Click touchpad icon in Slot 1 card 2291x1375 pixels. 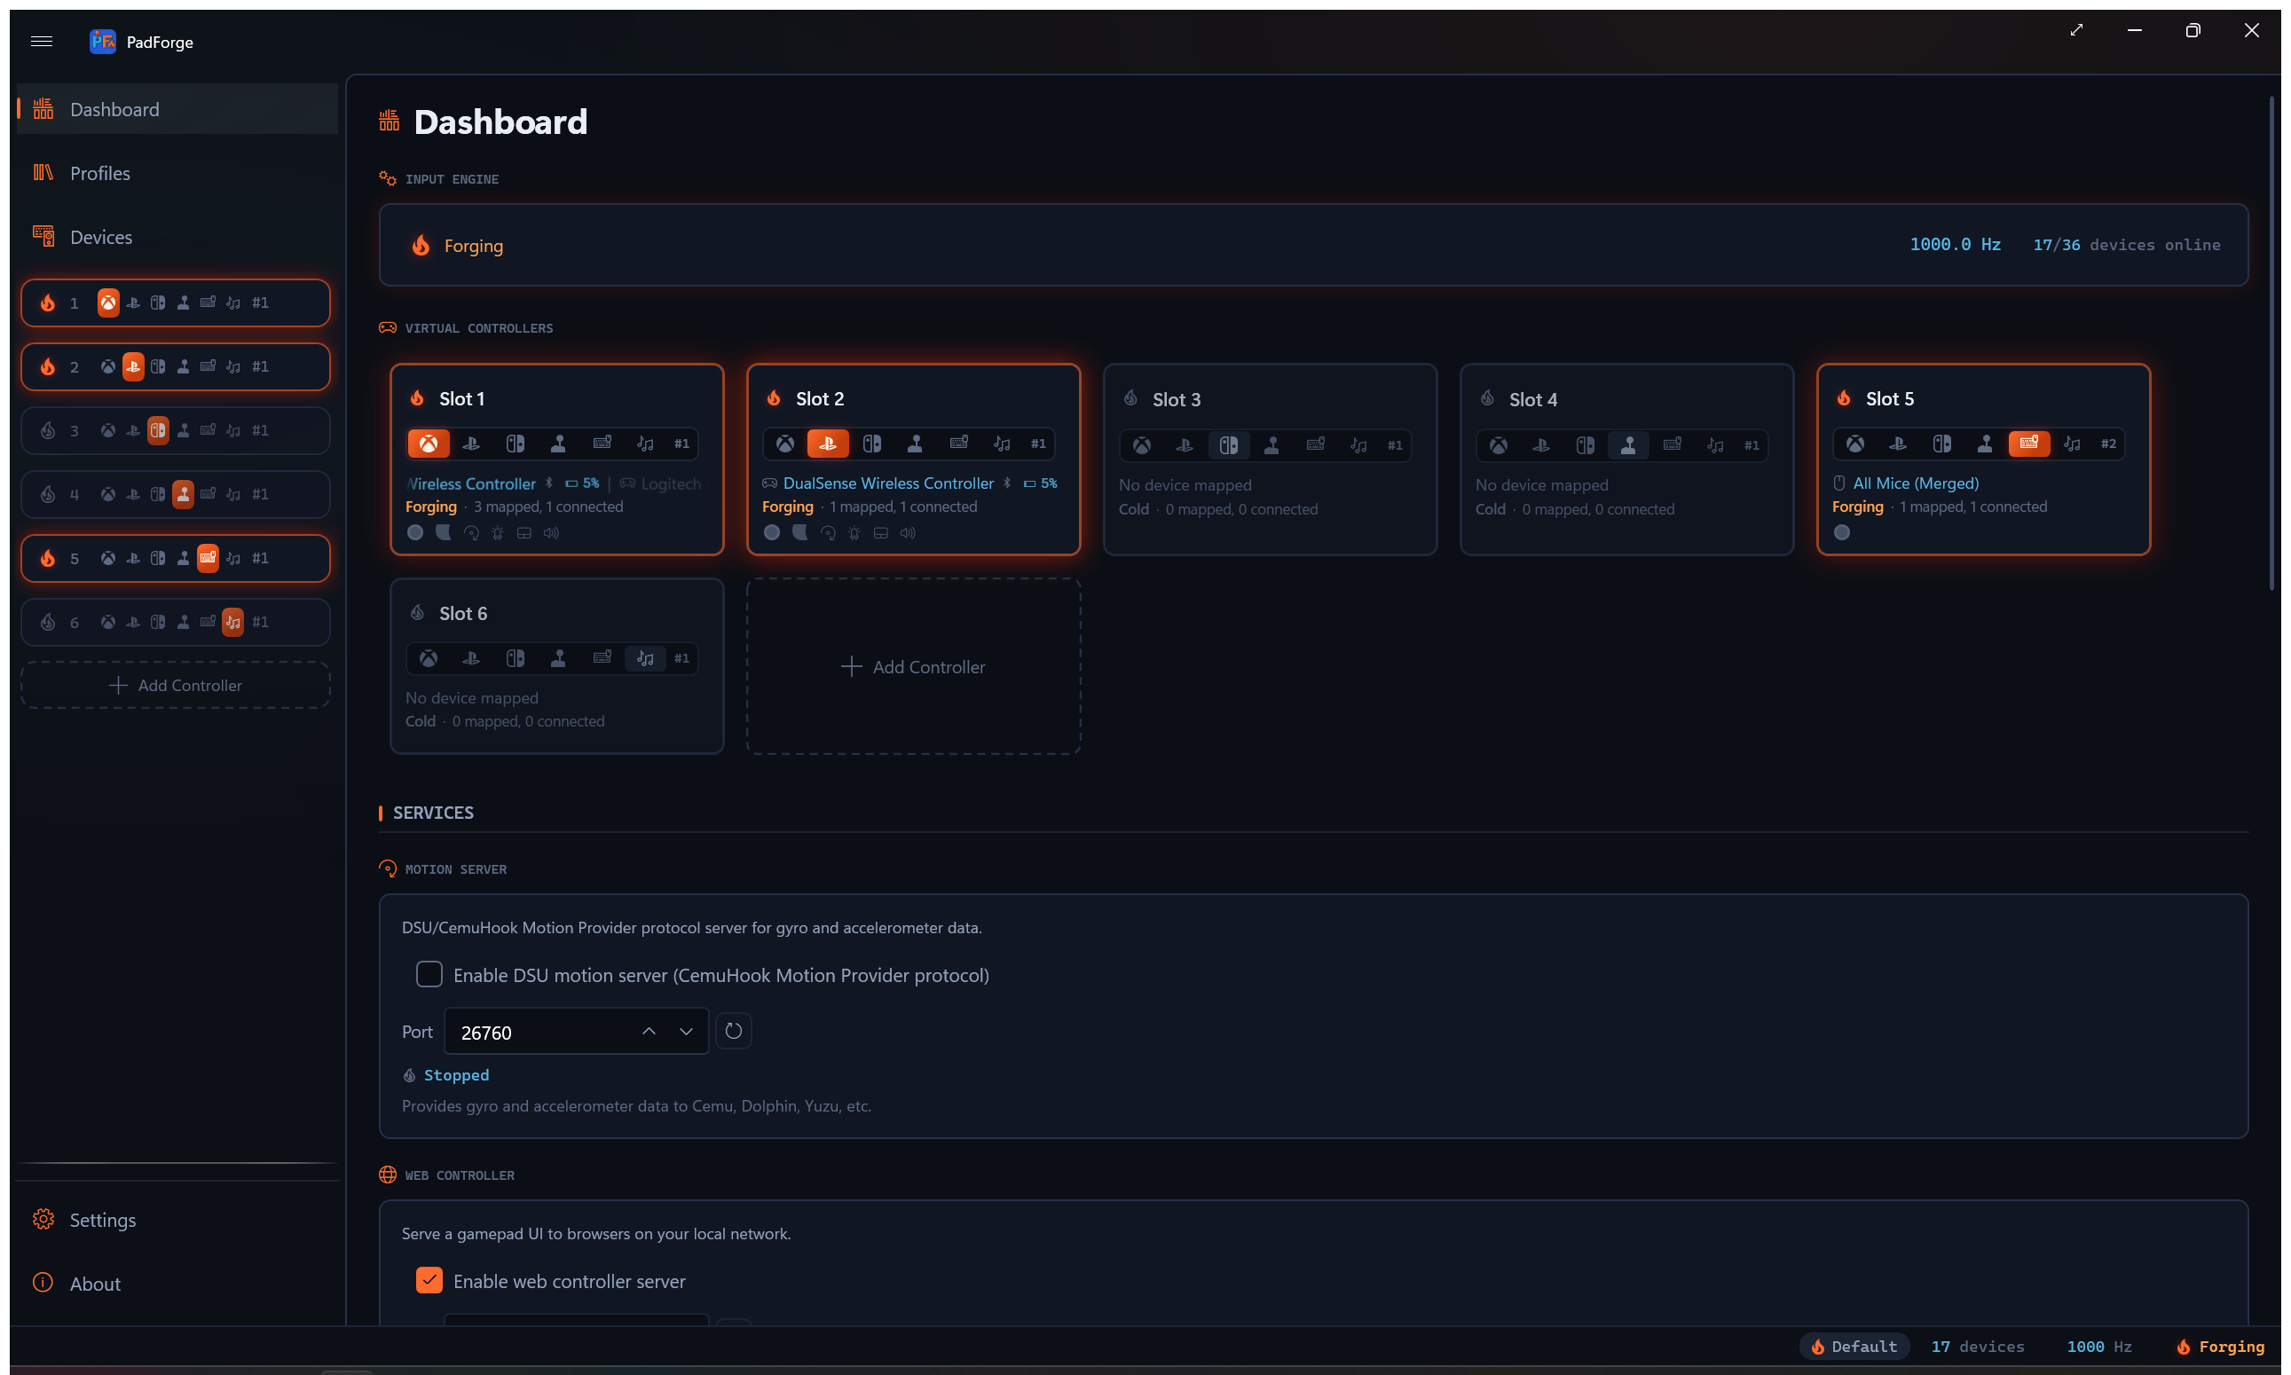[524, 534]
